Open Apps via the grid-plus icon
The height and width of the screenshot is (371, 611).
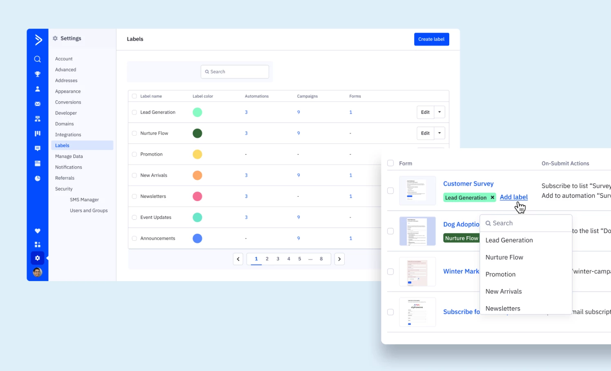pyautogui.click(x=38, y=244)
